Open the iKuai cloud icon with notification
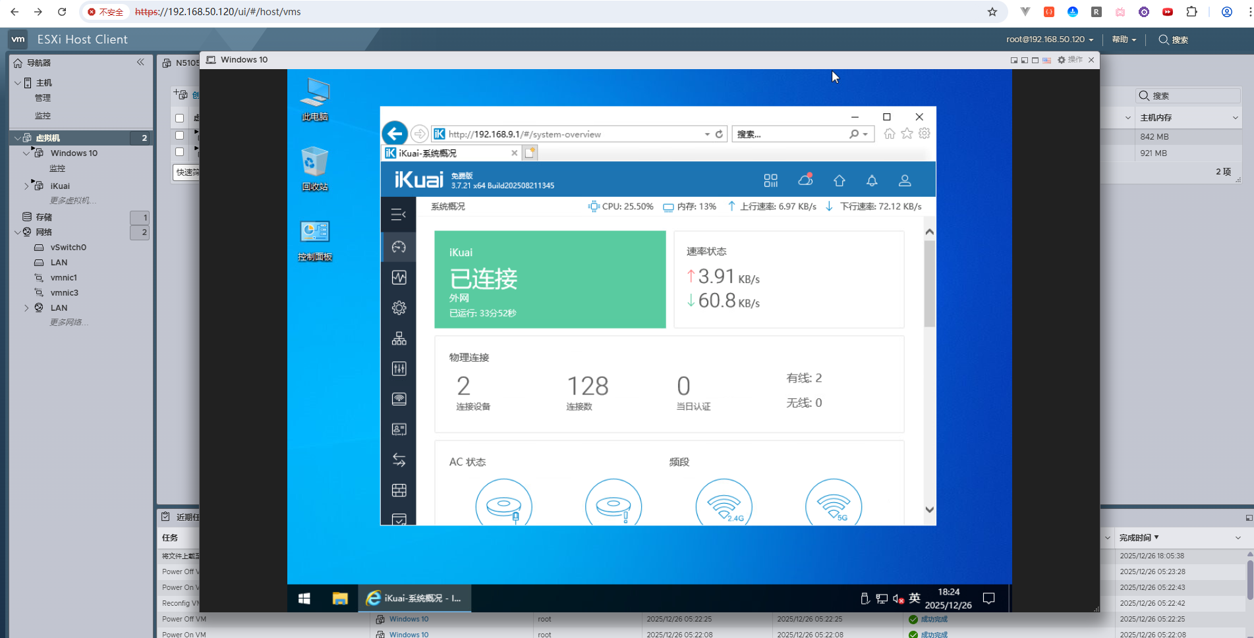1254x638 pixels. pyautogui.click(x=805, y=180)
